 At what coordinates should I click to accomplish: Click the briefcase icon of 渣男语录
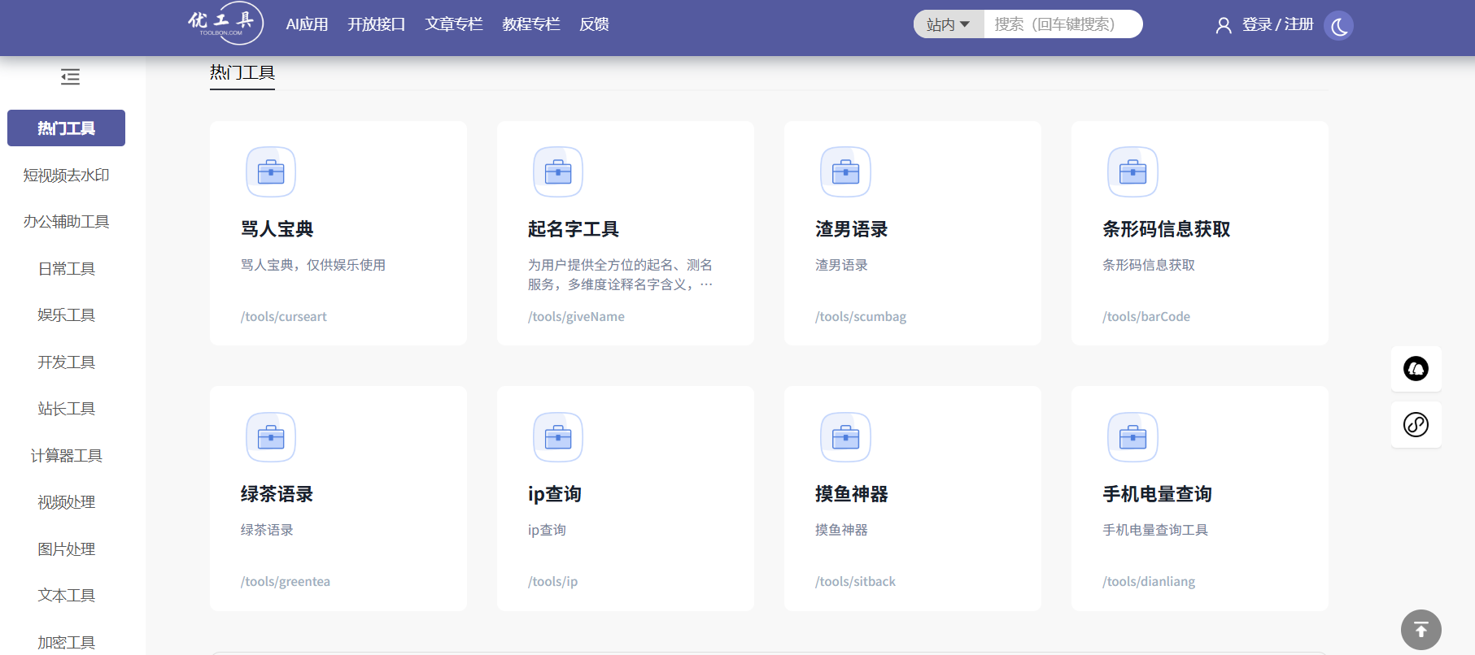[x=845, y=171]
